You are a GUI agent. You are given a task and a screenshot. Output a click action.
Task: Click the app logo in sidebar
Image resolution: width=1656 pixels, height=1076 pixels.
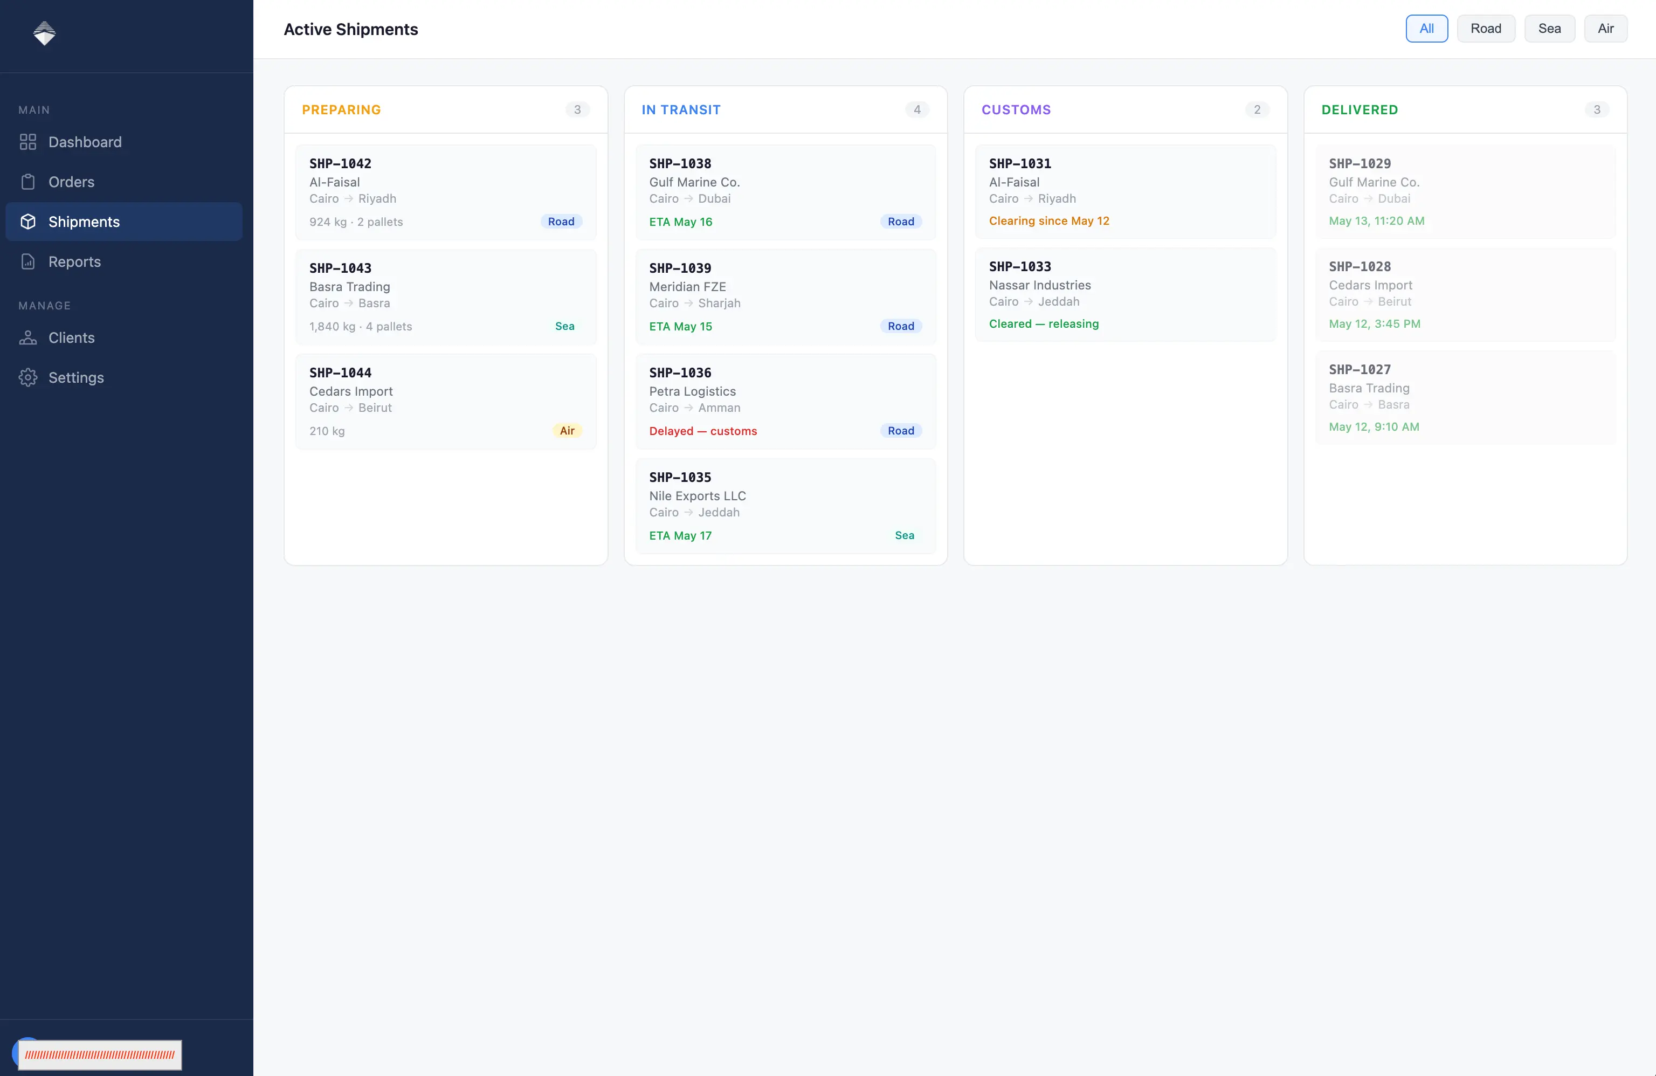[x=45, y=33]
